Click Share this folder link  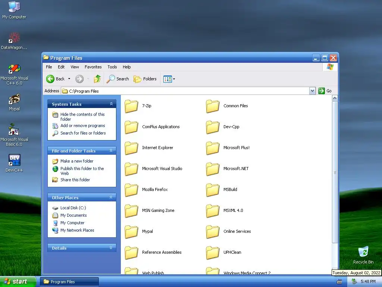[75, 180]
